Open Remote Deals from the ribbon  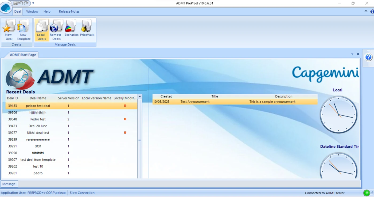[56, 30]
